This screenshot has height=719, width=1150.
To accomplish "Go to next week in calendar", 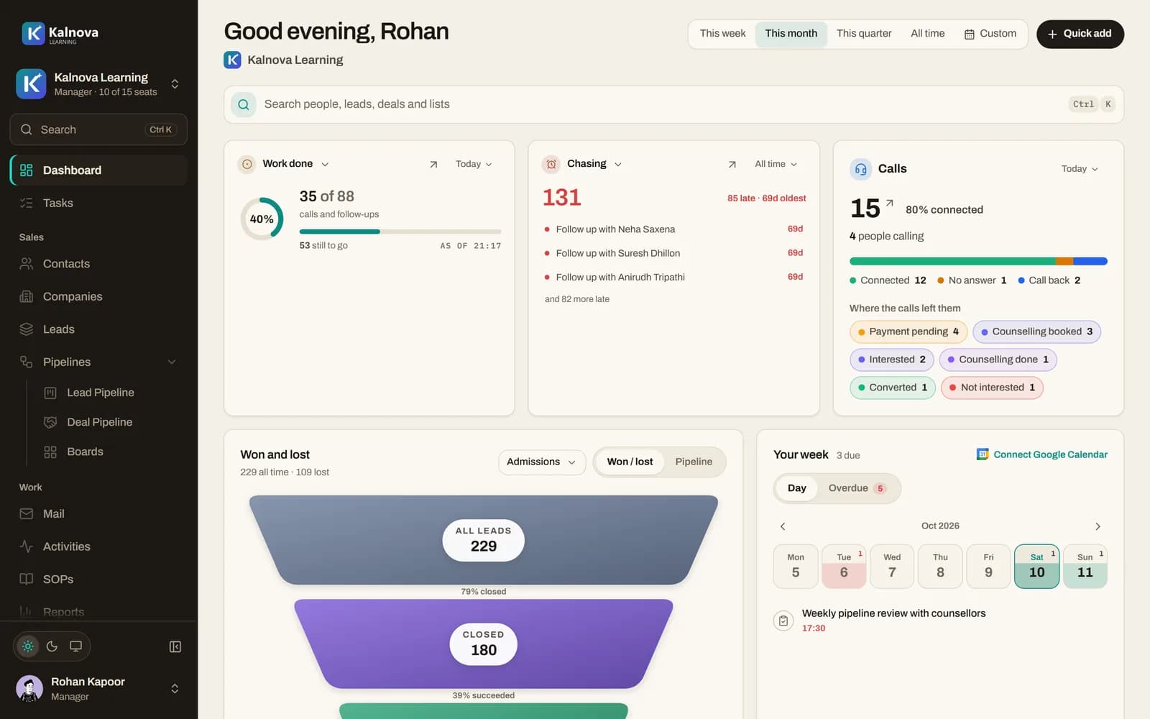I will coord(1098,526).
